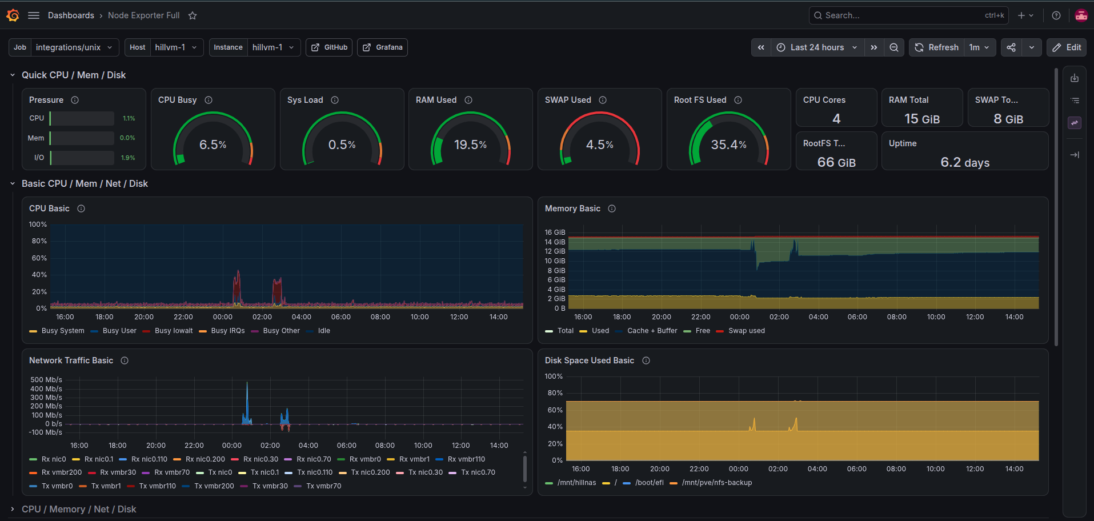Open the export panel icon in sidebar
This screenshot has width=1094, height=521.
point(1075,78)
